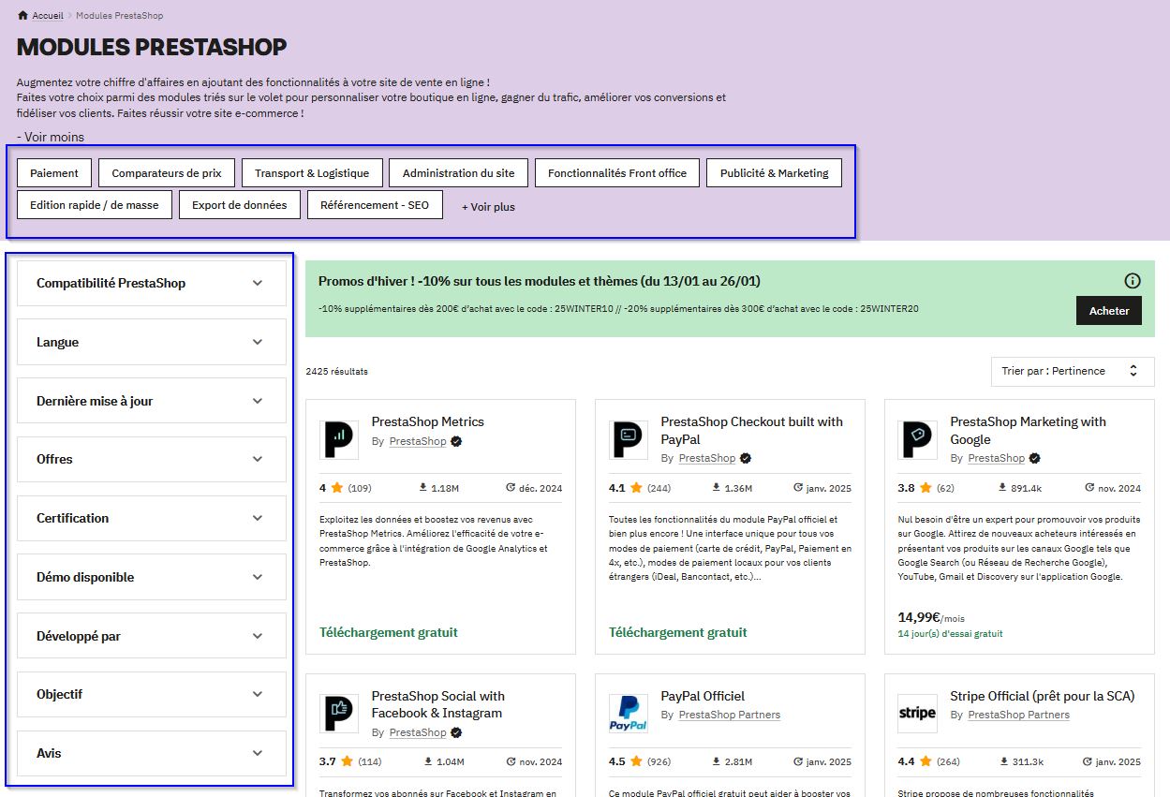
Task: Open PrestaShop Checkout built with PayPal title
Action: point(752,430)
